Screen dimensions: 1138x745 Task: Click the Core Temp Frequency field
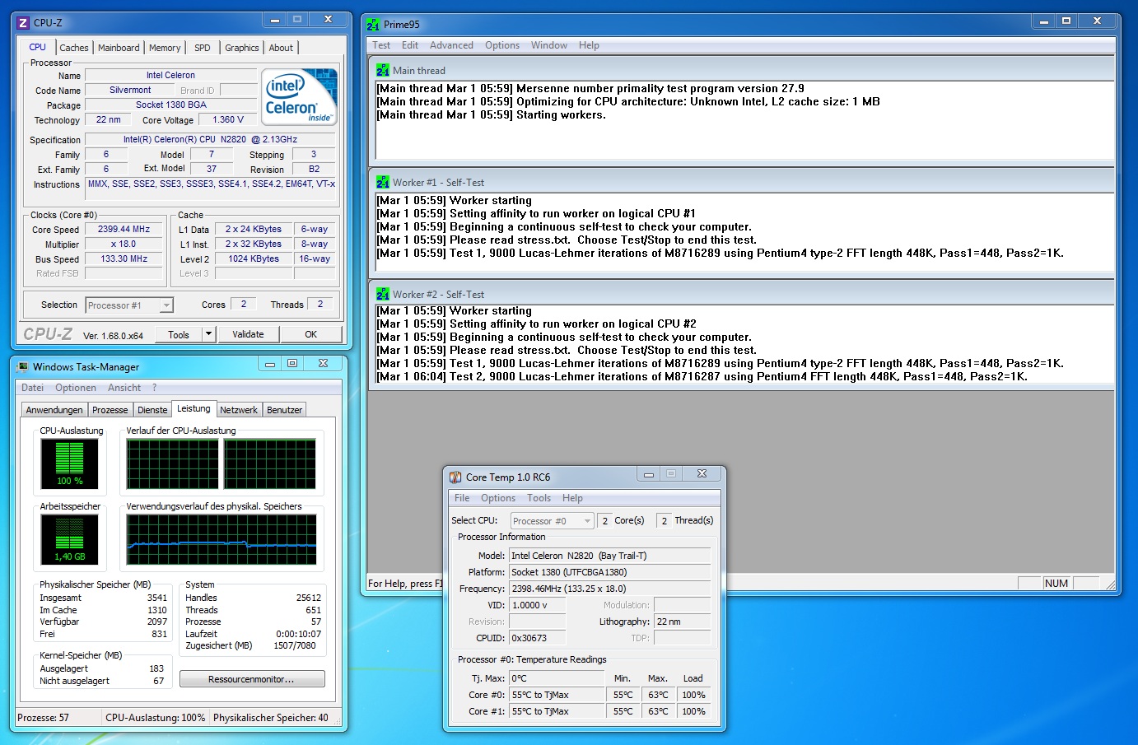pyautogui.click(x=609, y=589)
